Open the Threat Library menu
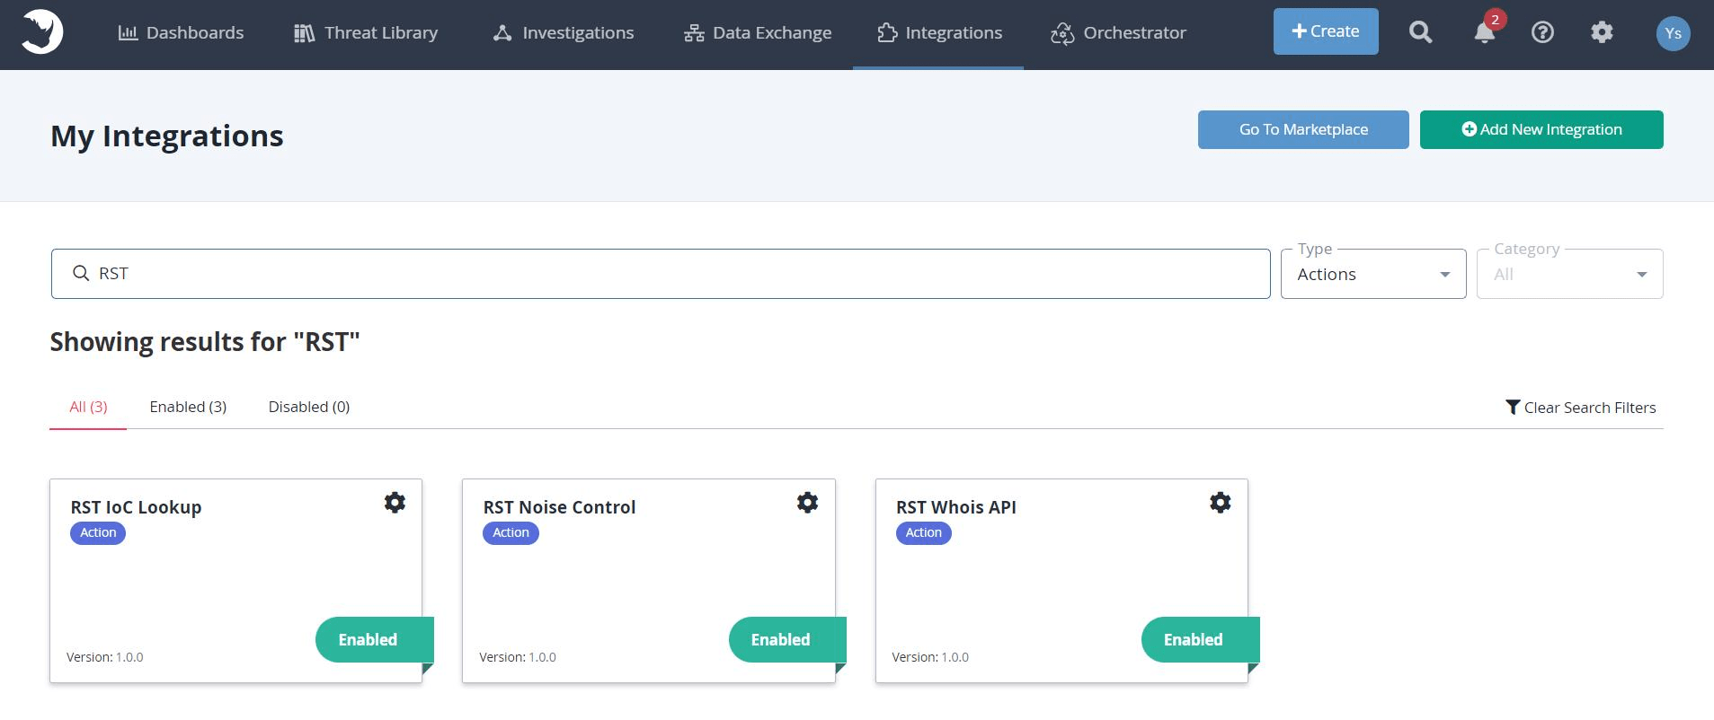1714x720 pixels. click(x=366, y=33)
